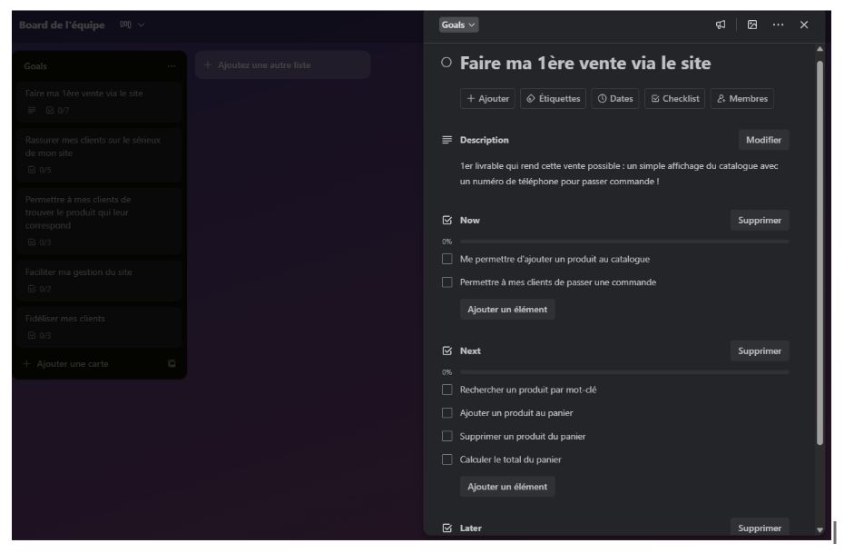Open the Dates picker with clock icon

click(614, 99)
